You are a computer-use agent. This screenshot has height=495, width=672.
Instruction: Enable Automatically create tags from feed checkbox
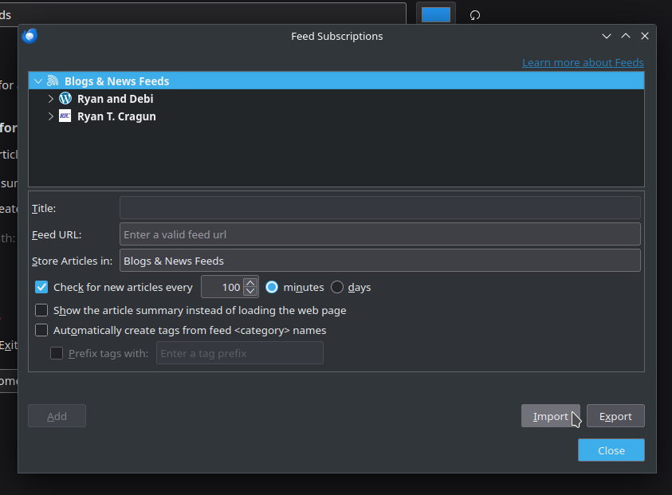tap(42, 330)
